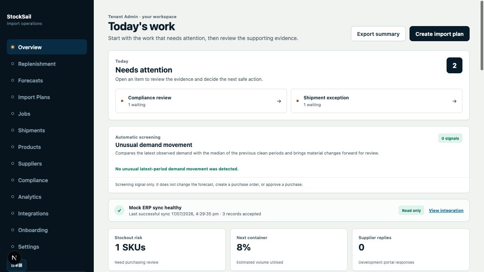This screenshot has height=272, width=484.
Task: Open the Jobs page
Action: (x=47, y=114)
